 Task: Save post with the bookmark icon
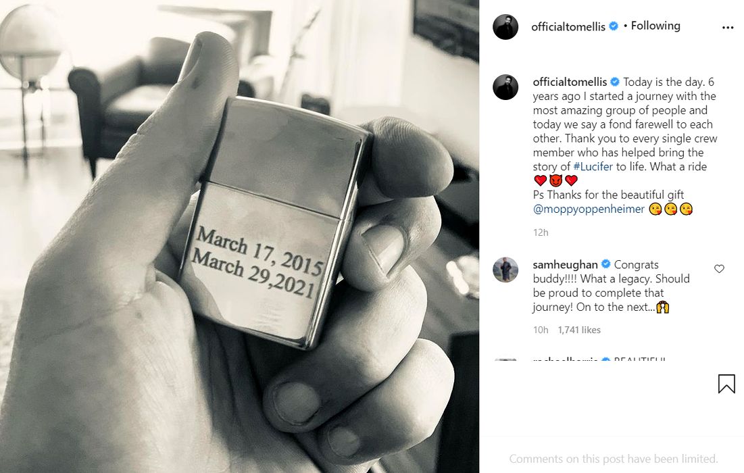[726, 384]
